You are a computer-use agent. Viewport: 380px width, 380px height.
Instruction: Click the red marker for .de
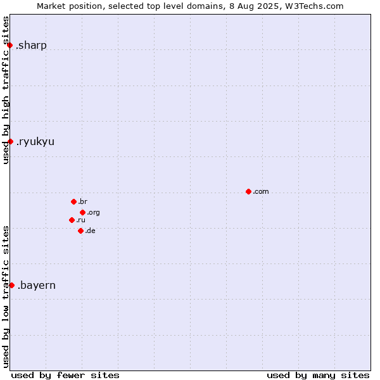80,231
